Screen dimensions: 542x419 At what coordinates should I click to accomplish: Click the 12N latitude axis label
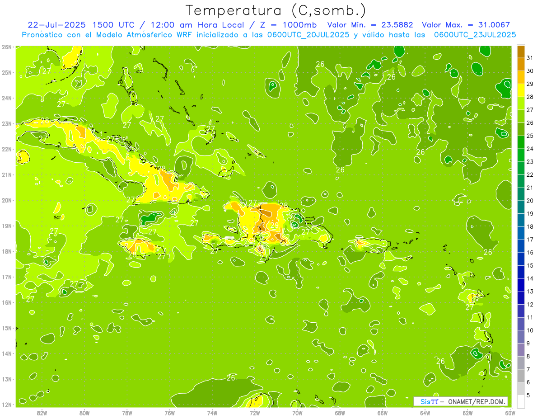point(7,405)
